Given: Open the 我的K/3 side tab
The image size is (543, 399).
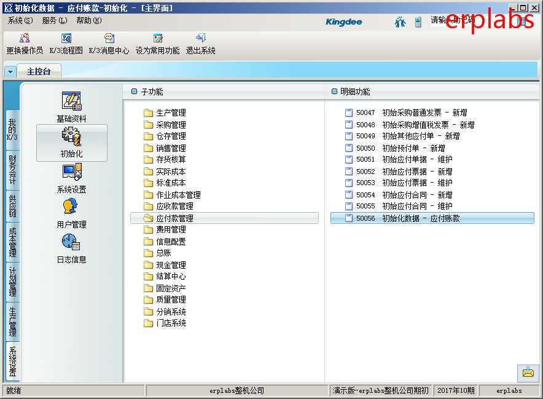Looking at the screenshot, I should (12, 130).
